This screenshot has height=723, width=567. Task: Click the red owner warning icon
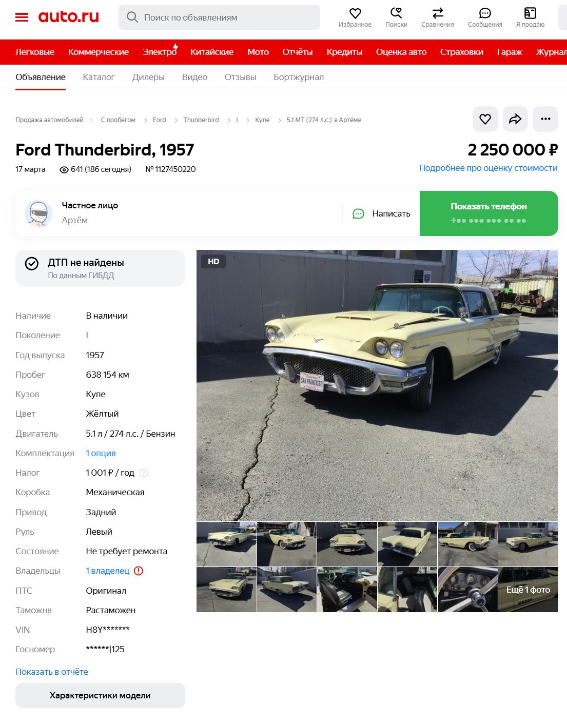coord(139,571)
